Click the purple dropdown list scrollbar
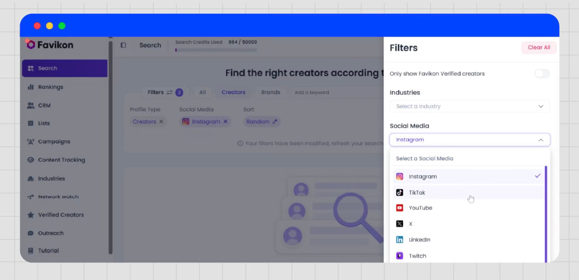 point(546,214)
